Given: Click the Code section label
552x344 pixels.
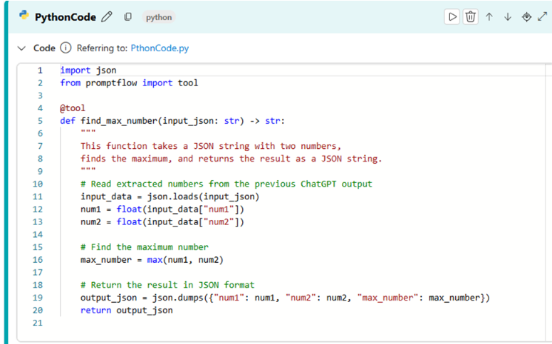Looking at the screenshot, I should 44,48.
